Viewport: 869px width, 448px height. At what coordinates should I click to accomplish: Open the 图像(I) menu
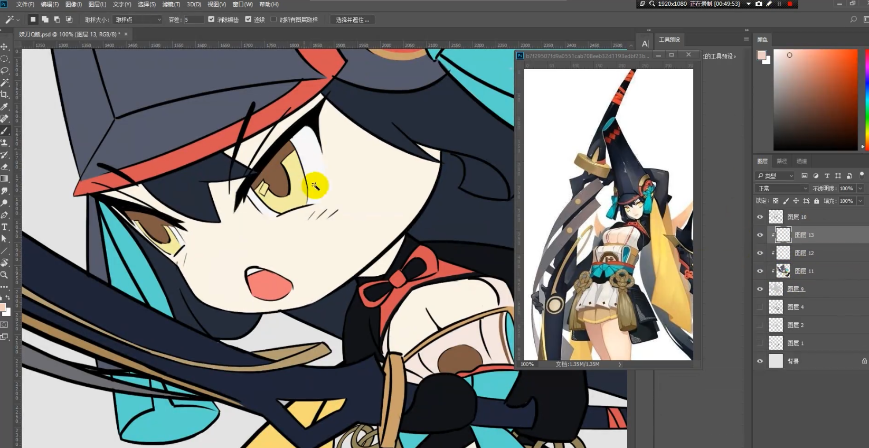[x=73, y=4]
